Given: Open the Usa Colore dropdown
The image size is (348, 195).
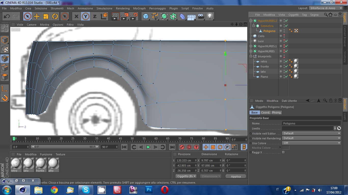Looking at the screenshot, I should pos(311,143).
